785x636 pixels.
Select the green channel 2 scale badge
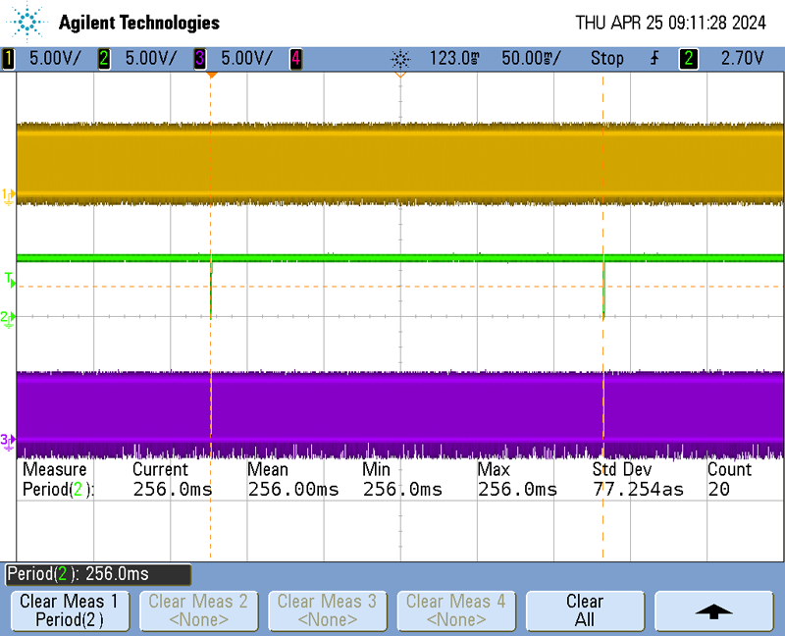104,59
